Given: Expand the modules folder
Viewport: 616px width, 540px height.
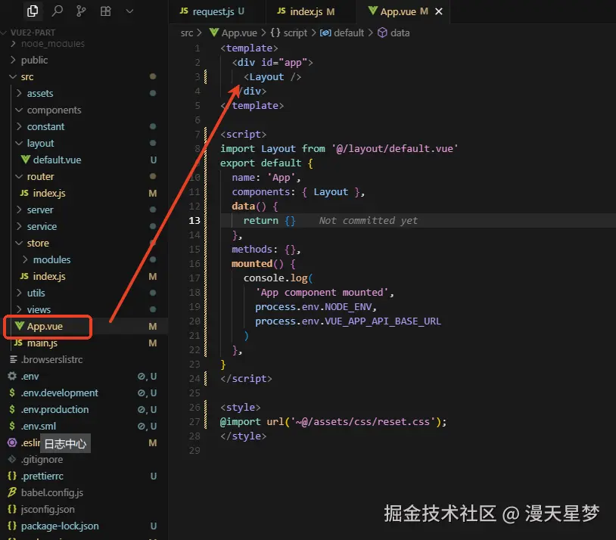Looking at the screenshot, I should click(x=51, y=259).
